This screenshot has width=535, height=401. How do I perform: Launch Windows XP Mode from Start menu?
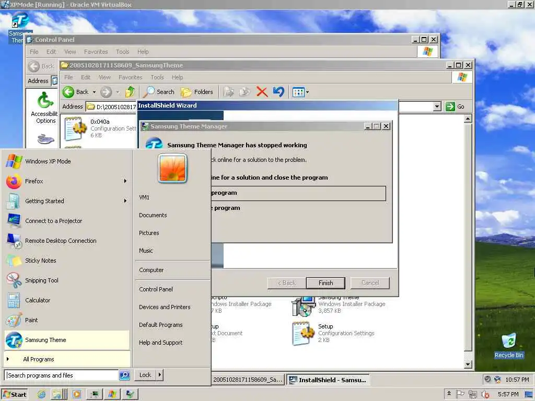[66, 161]
